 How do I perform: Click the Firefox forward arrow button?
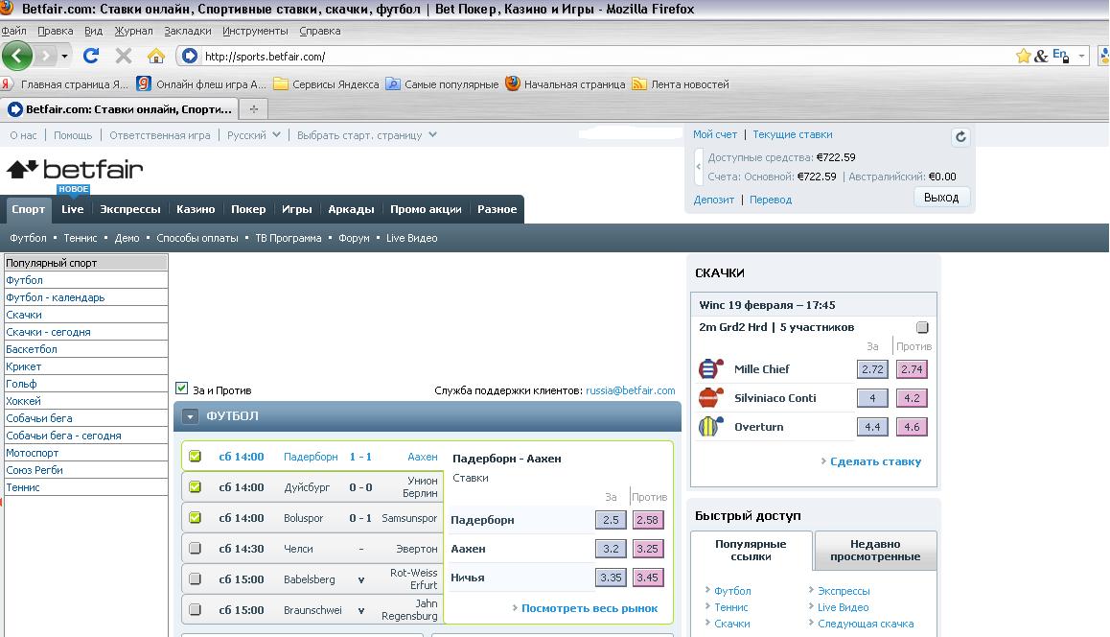[x=45, y=56]
